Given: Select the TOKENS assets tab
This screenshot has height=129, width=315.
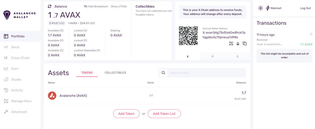Looking at the screenshot, I should (x=87, y=73).
